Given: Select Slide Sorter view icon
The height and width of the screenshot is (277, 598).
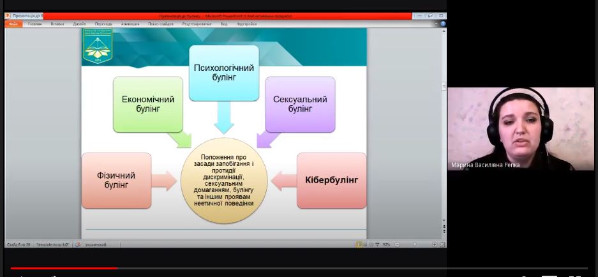Looking at the screenshot, I should pos(365,244).
